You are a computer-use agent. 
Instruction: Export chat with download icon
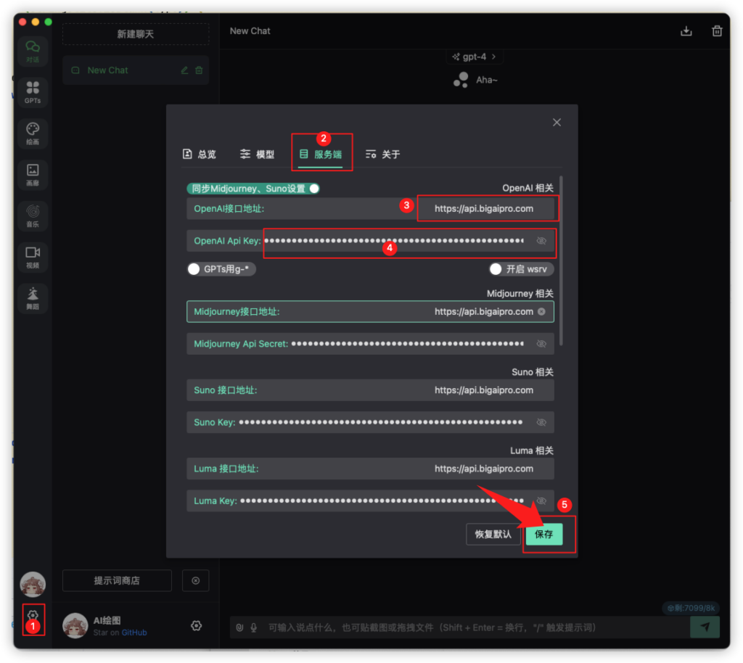click(686, 31)
